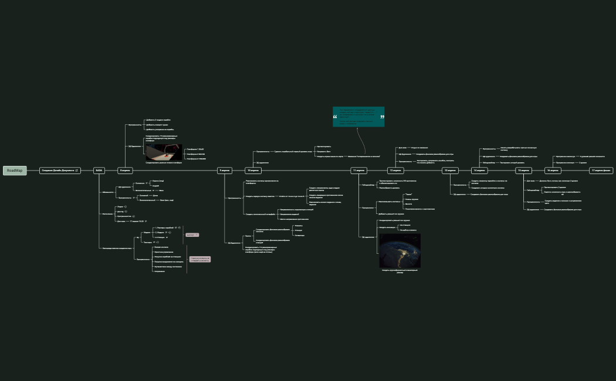Click the status icon next to "2. Модели" item
The width and height of the screenshot is (616, 381).
[170, 233]
